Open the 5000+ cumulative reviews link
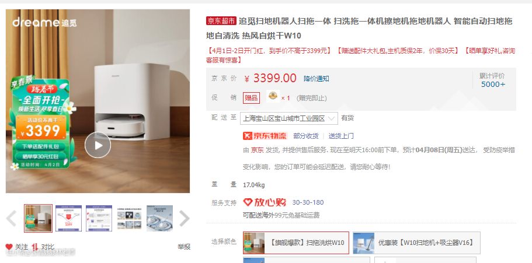532x263 pixels. [x=493, y=85]
